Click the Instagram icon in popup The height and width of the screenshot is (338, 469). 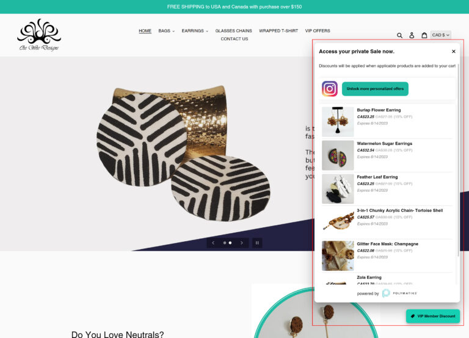click(x=330, y=88)
